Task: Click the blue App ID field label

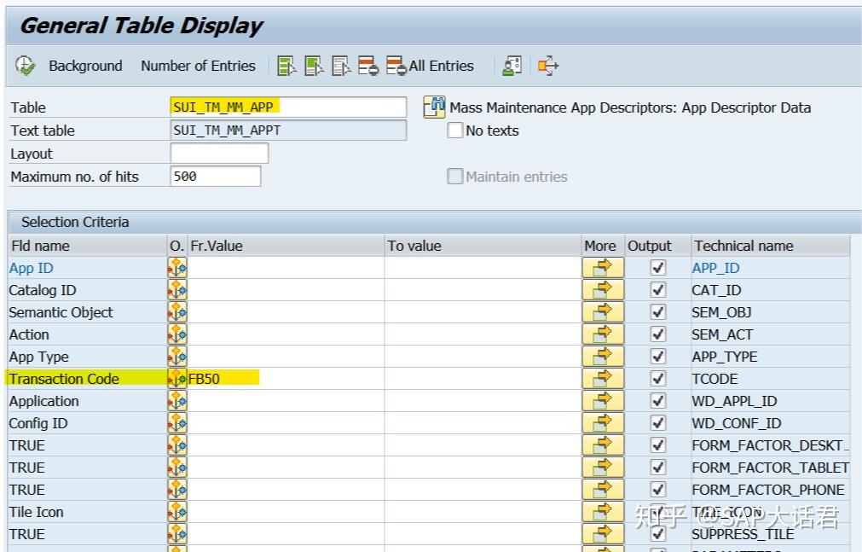Action: point(31,268)
